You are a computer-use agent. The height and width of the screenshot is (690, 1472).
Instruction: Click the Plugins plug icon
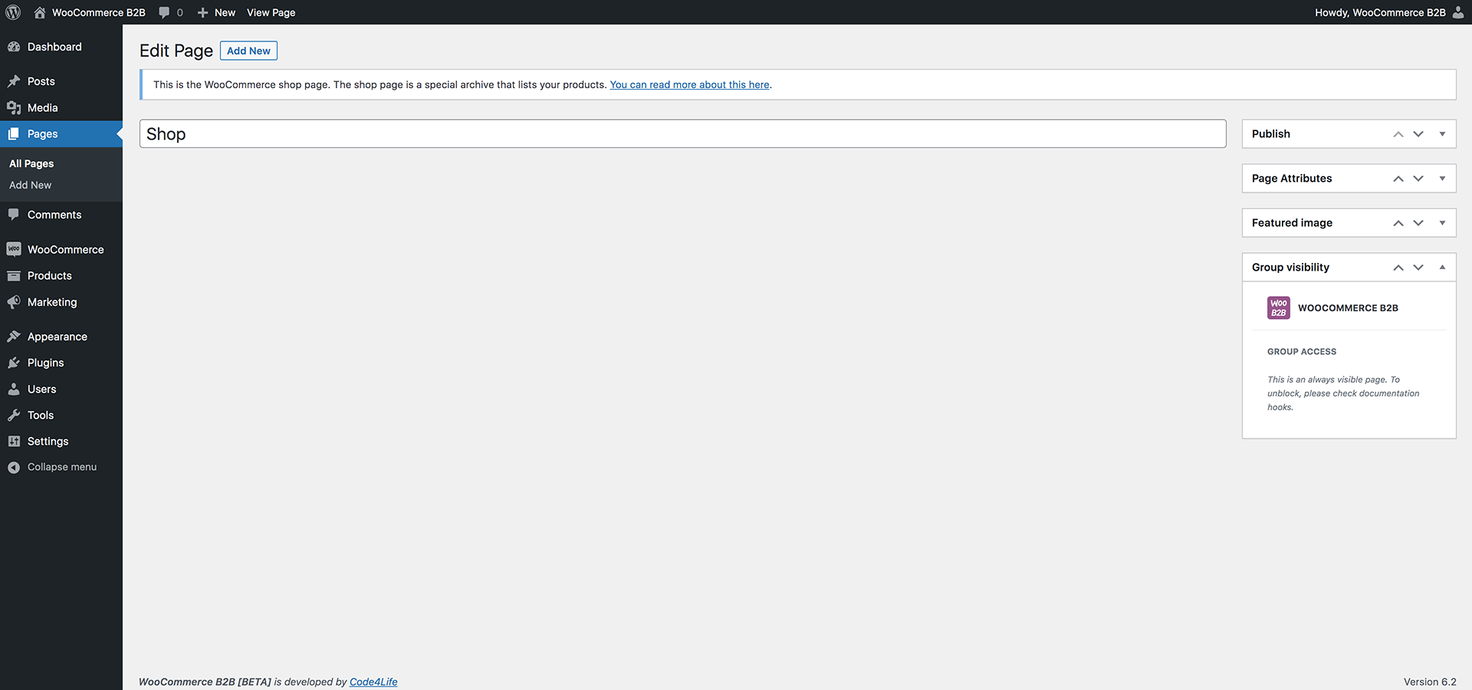tap(14, 363)
